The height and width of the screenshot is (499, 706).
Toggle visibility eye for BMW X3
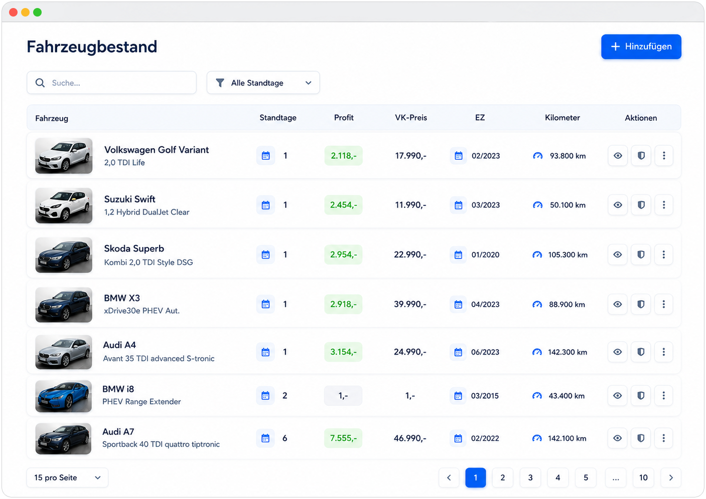click(618, 304)
